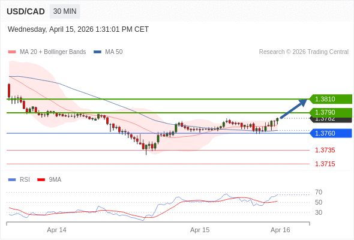Click the RSI blue legend swatch
Screen dimensions: 354x240
click(12, 180)
